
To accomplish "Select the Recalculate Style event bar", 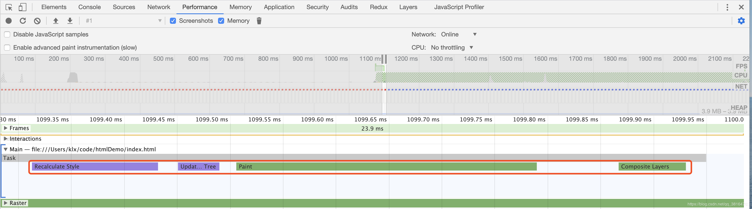I will [x=95, y=166].
